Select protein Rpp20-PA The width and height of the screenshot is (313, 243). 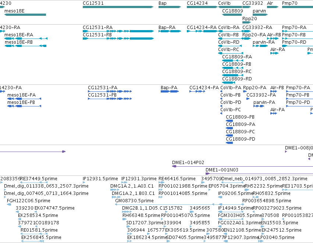pos(255,88)
